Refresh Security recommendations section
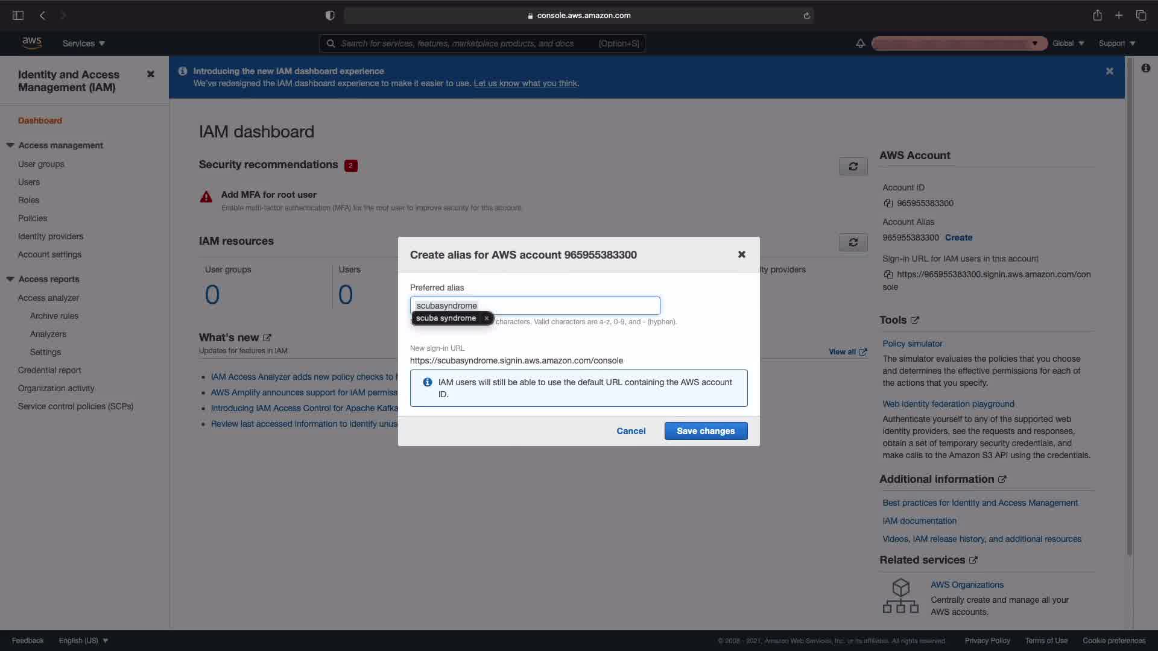Viewport: 1158px width, 651px height. pos(853,166)
